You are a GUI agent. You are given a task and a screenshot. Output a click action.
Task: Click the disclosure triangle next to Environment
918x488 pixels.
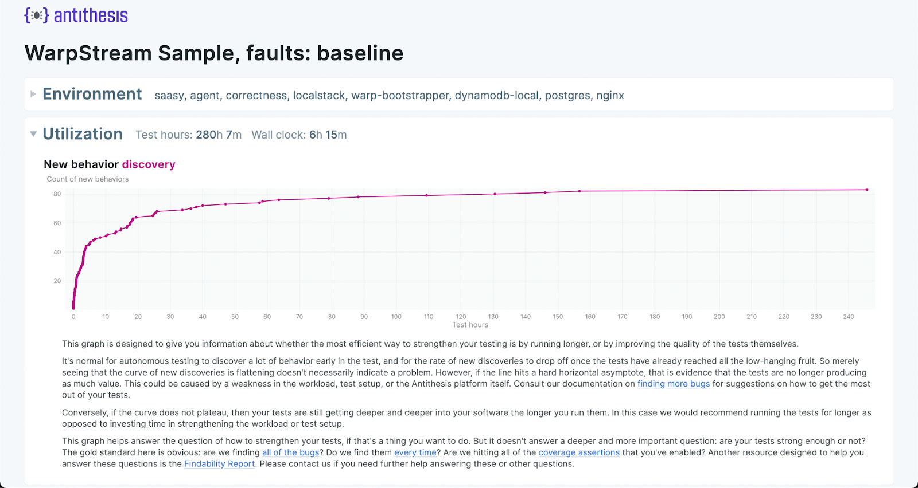(33, 94)
